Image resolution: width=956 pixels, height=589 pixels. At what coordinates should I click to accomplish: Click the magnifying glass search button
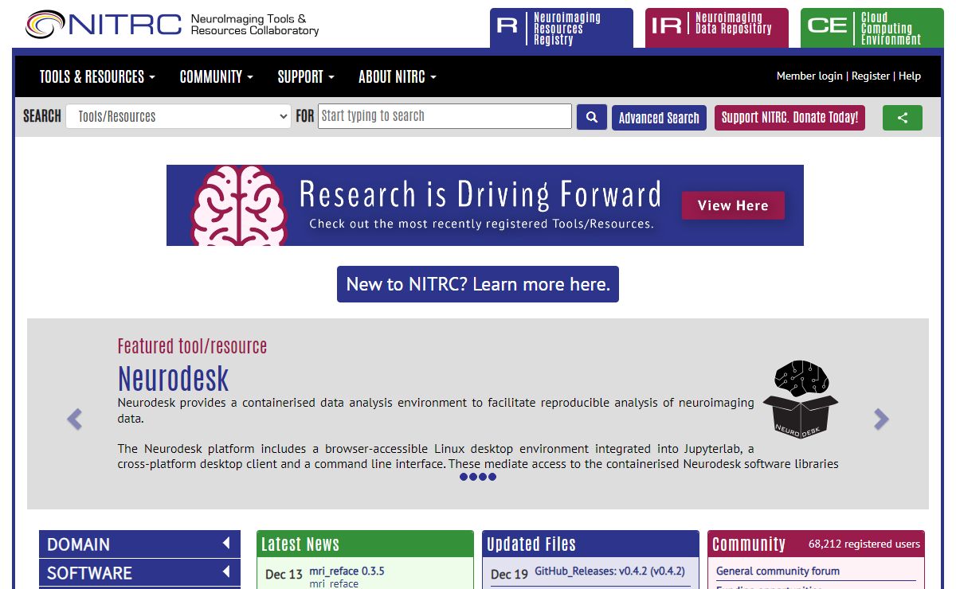(592, 118)
